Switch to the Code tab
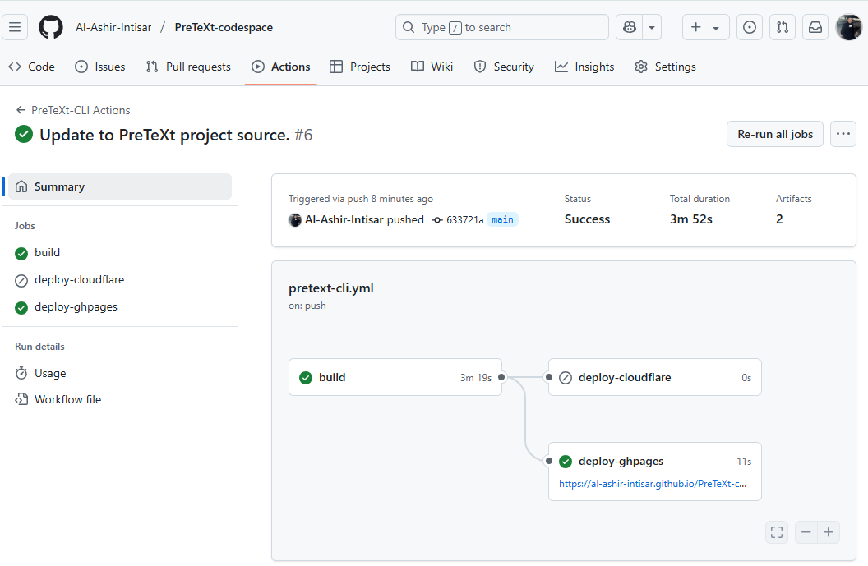 click(x=31, y=67)
